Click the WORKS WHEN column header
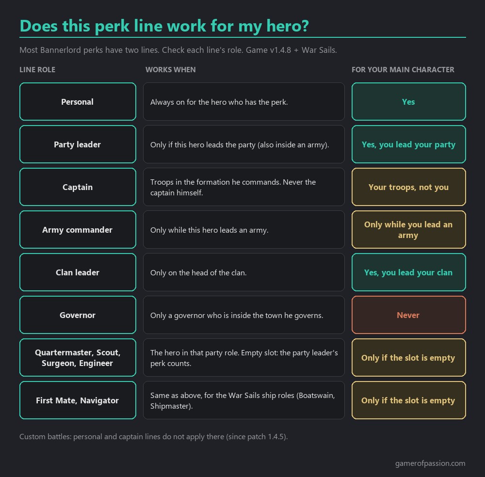This screenshot has height=477, width=485. (170, 70)
